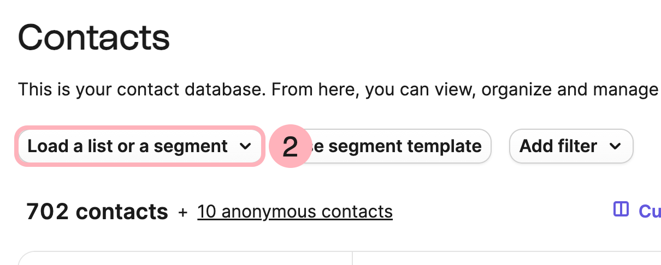Click the 702 contacts count
The image size is (661, 265).
pos(97,212)
